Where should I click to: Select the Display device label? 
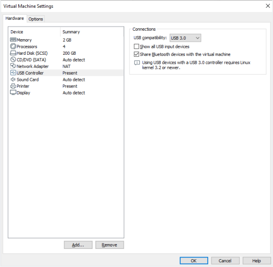pos(23,93)
